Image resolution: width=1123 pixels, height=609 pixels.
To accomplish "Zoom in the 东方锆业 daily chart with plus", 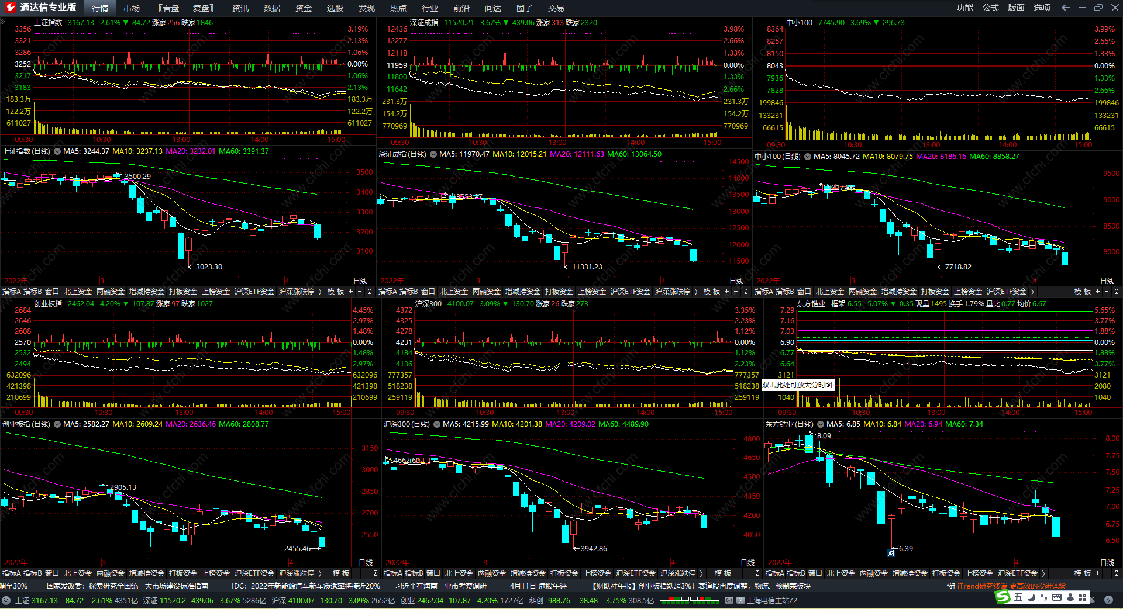I will (x=1098, y=573).
